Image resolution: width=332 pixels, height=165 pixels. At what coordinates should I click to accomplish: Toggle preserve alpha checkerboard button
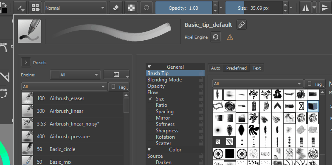click(131, 8)
